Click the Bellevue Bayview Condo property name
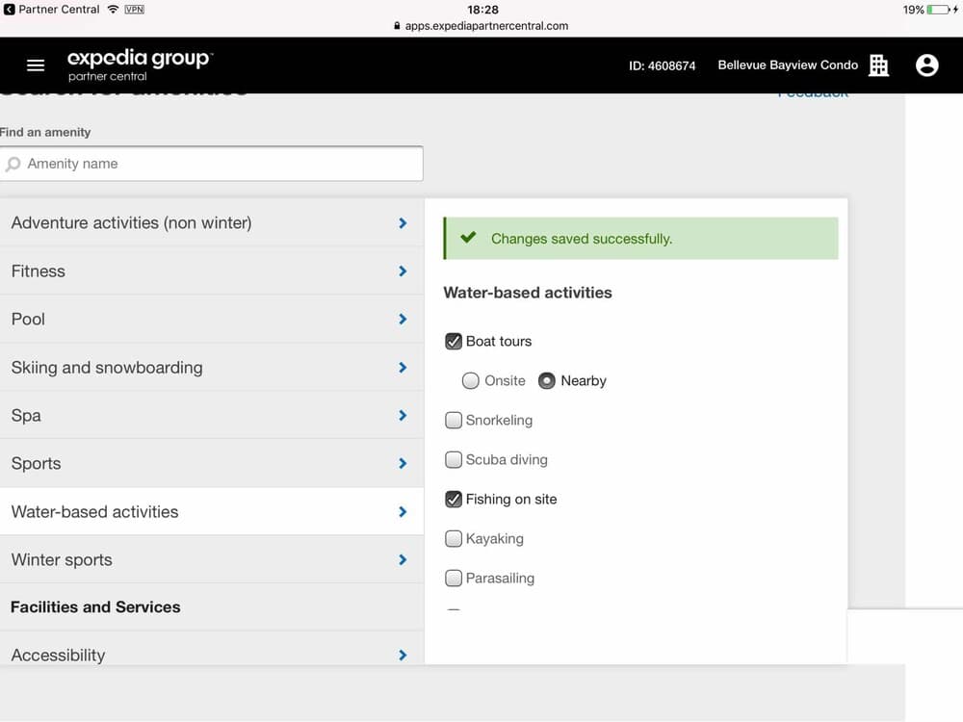Image resolution: width=963 pixels, height=722 pixels. click(788, 65)
